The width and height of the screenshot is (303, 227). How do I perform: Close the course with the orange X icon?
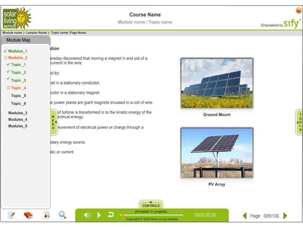[x=298, y=10]
